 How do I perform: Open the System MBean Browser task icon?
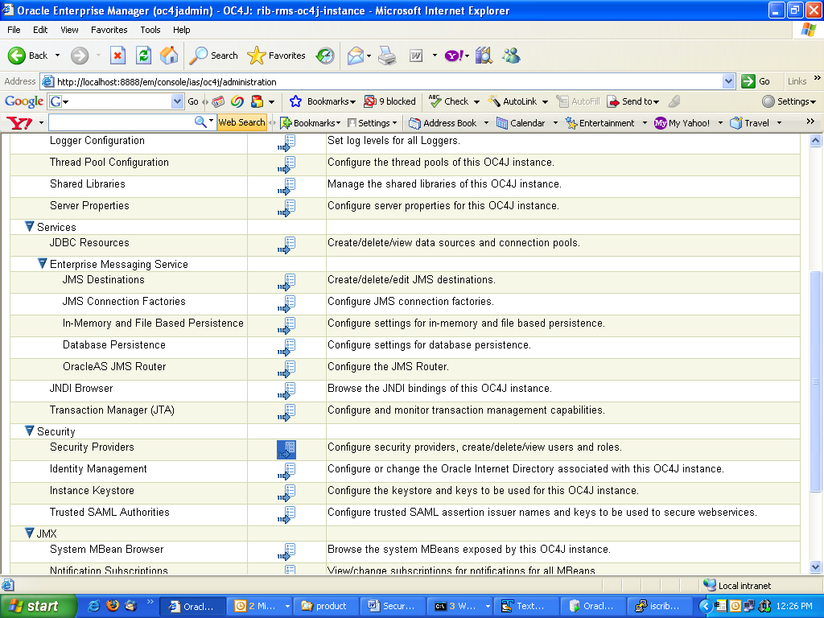(286, 551)
